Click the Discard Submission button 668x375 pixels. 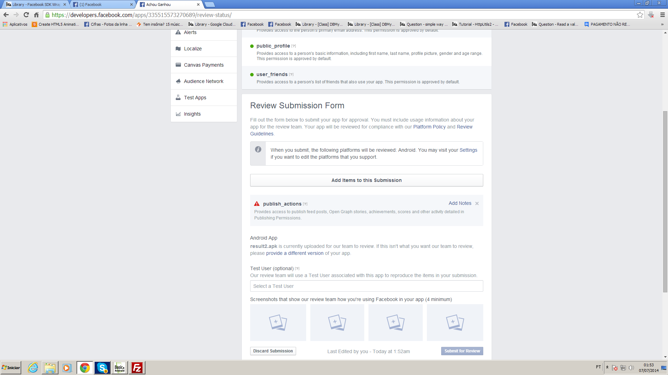click(x=273, y=351)
